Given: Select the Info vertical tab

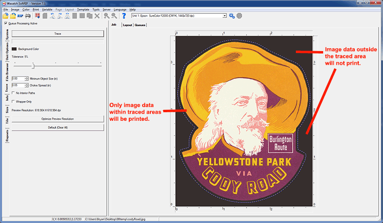Looking at the screenshot, I should coord(7,98).
